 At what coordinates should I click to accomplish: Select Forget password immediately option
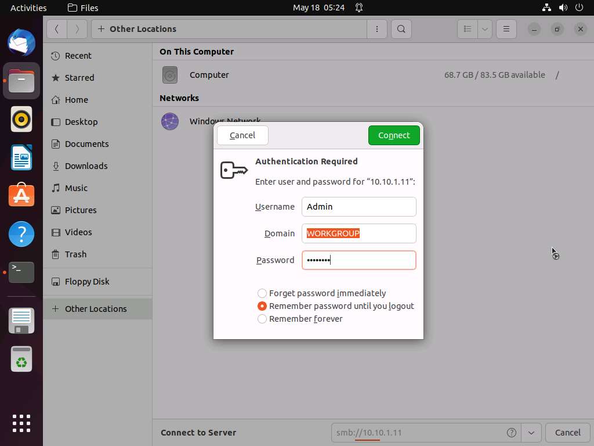(x=262, y=293)
